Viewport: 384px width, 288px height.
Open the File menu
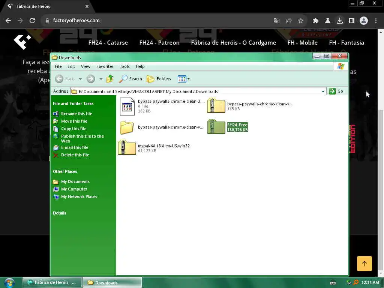[x=58, y=66]
